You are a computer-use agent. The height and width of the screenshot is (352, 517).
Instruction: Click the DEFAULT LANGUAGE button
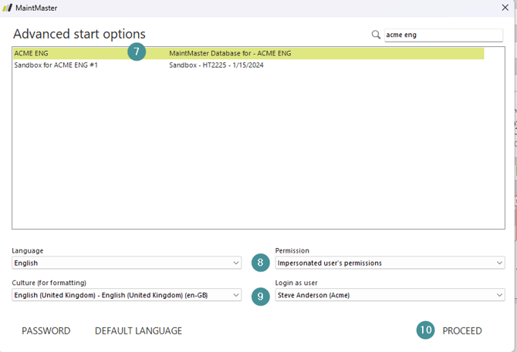138,330
